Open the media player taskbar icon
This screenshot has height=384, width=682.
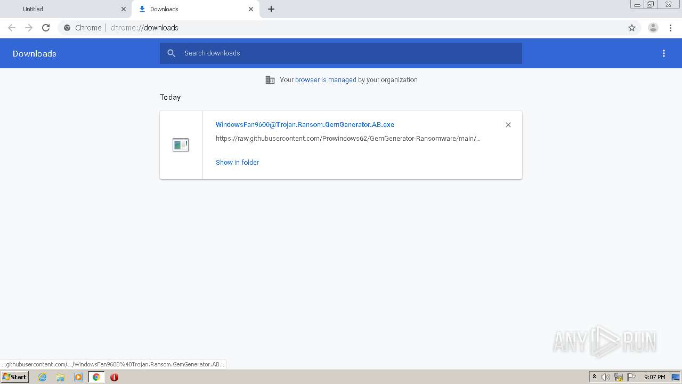(78, 377)
